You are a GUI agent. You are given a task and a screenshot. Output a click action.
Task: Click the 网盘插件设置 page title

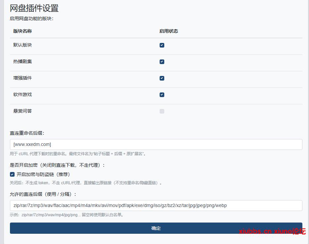34,8
